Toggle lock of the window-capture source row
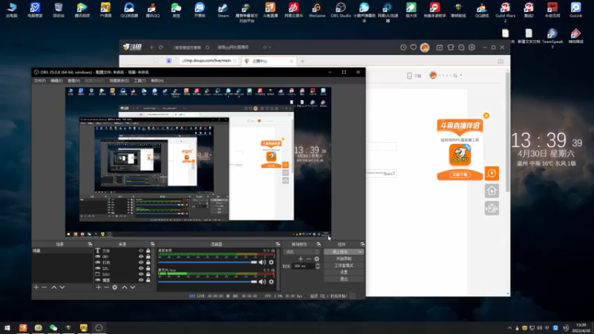This screenshot has width=594, height=334. [x=148, y=274]
